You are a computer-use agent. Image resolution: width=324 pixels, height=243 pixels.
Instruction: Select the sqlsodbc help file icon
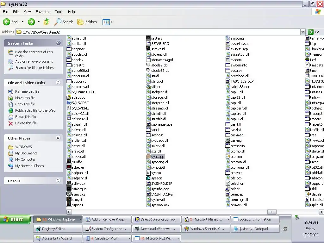69,97
